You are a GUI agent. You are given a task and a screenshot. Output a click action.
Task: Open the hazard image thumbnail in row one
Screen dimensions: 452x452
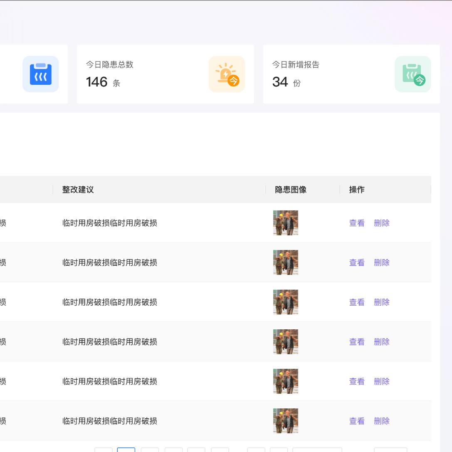click(x=286, y=223)
